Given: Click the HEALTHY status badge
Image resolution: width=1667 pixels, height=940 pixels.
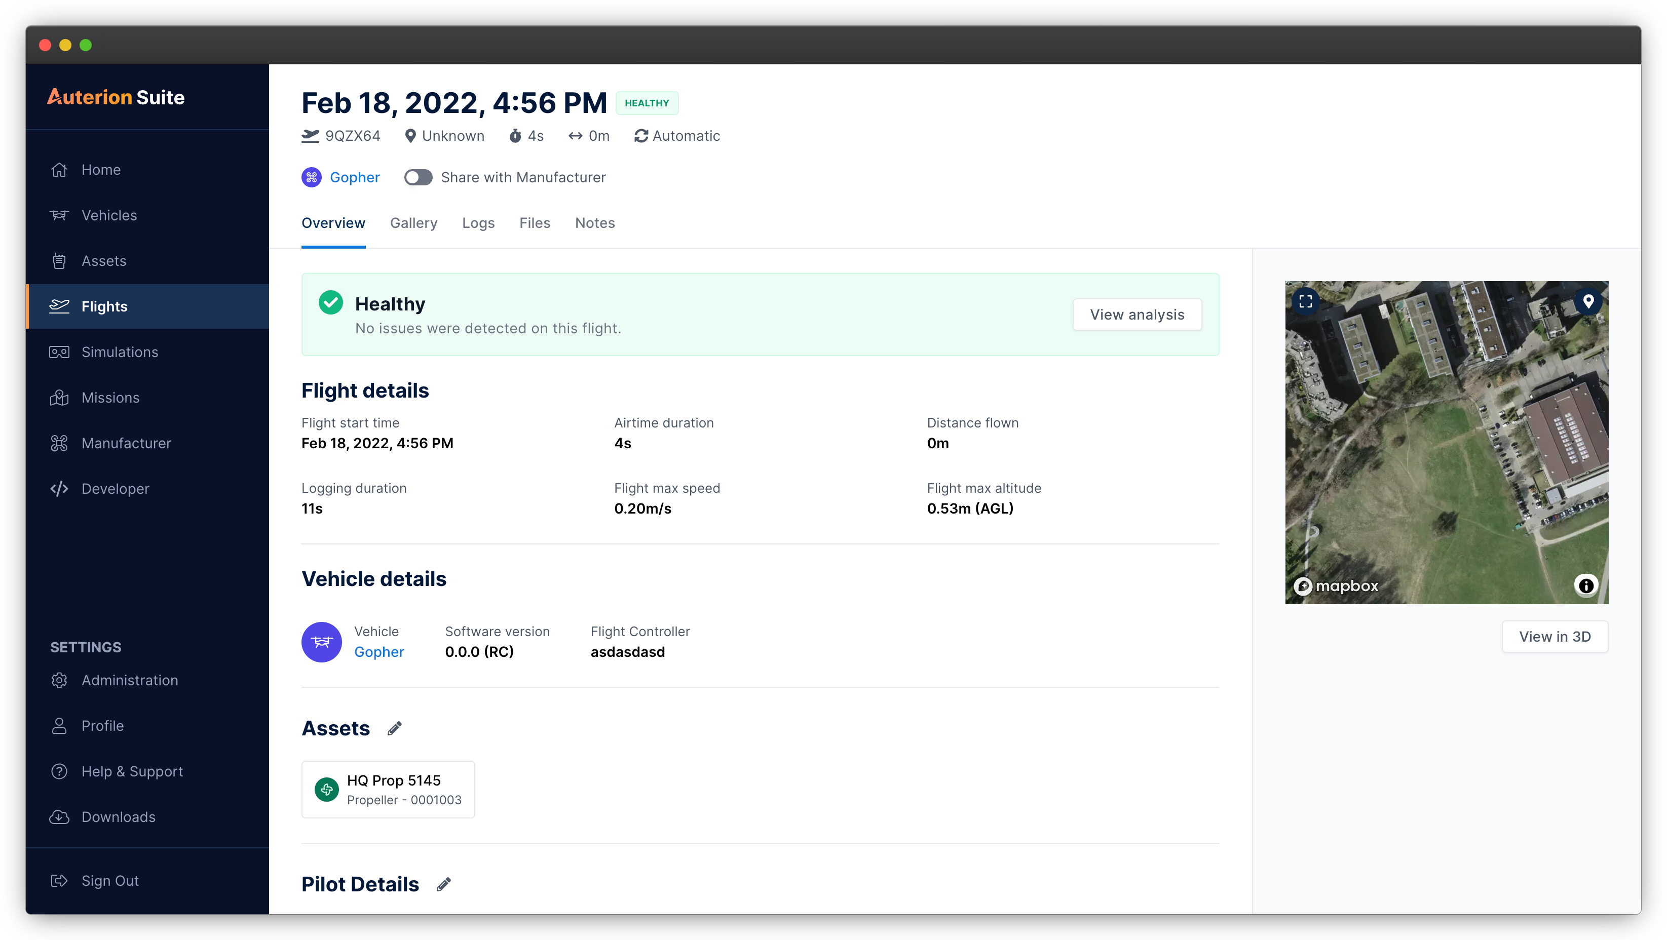Looking at the screenshot, I should point(647,103).
